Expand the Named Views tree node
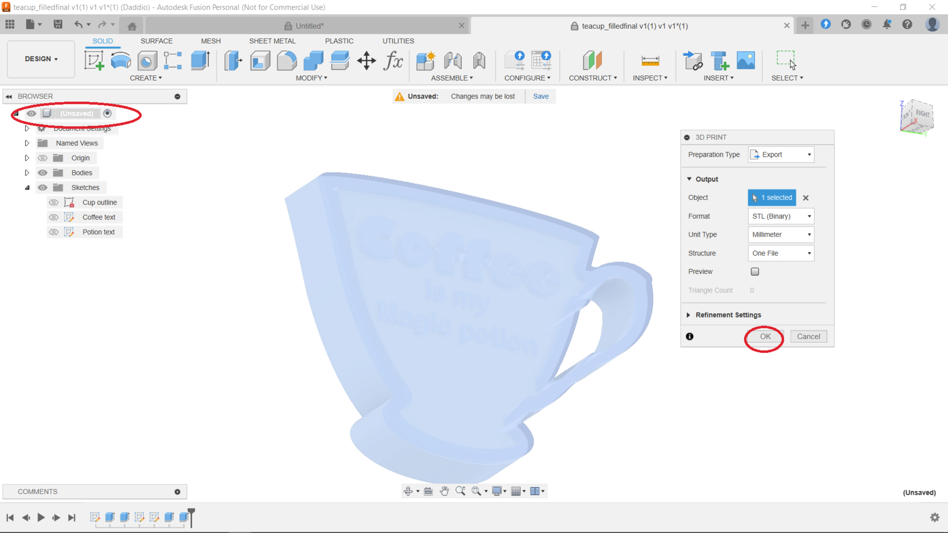The image size is (948, 533). (27, 143)
